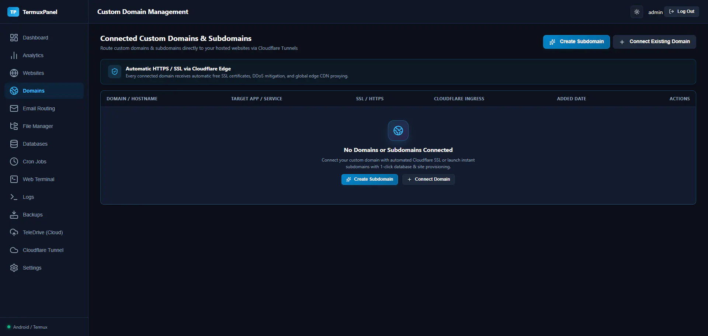
Task: Click Connect Existing Domain button
Action: (655, 42)
